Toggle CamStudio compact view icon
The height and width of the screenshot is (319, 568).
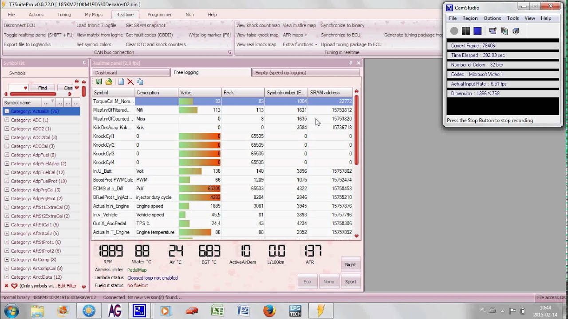pyautogui.click(x=493, y=31)
